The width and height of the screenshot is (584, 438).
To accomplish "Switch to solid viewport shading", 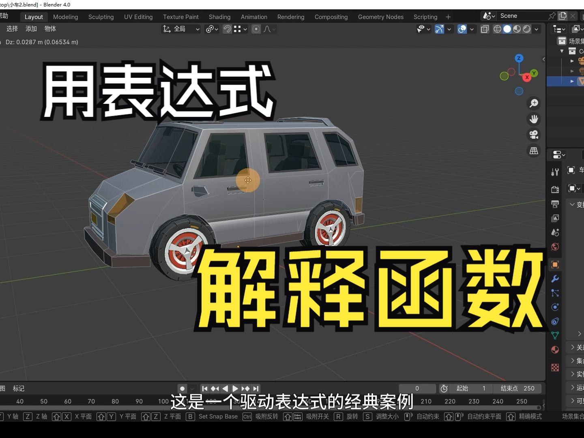I will pyautogui.click(x=507, y=29).
